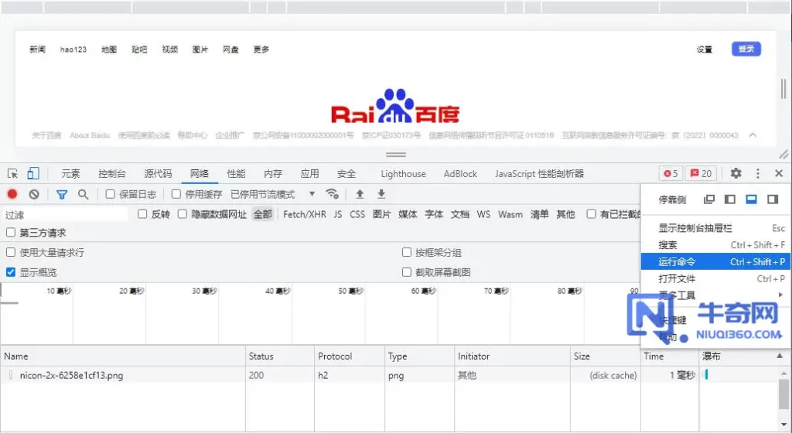792x433 pixels.
Task: Select the 网络 tab
Action: click(x=200, y=174)
